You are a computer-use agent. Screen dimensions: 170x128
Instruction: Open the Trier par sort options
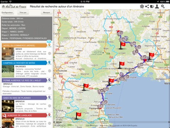click(23, 12)
